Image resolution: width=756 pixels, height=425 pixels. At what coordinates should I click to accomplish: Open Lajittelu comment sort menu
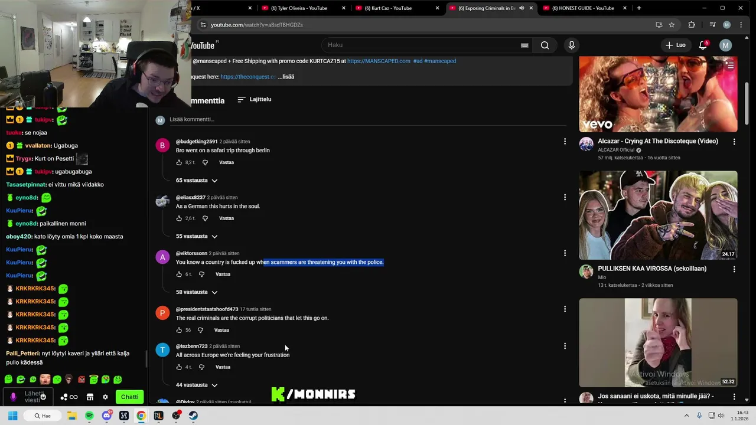(254, 99)
